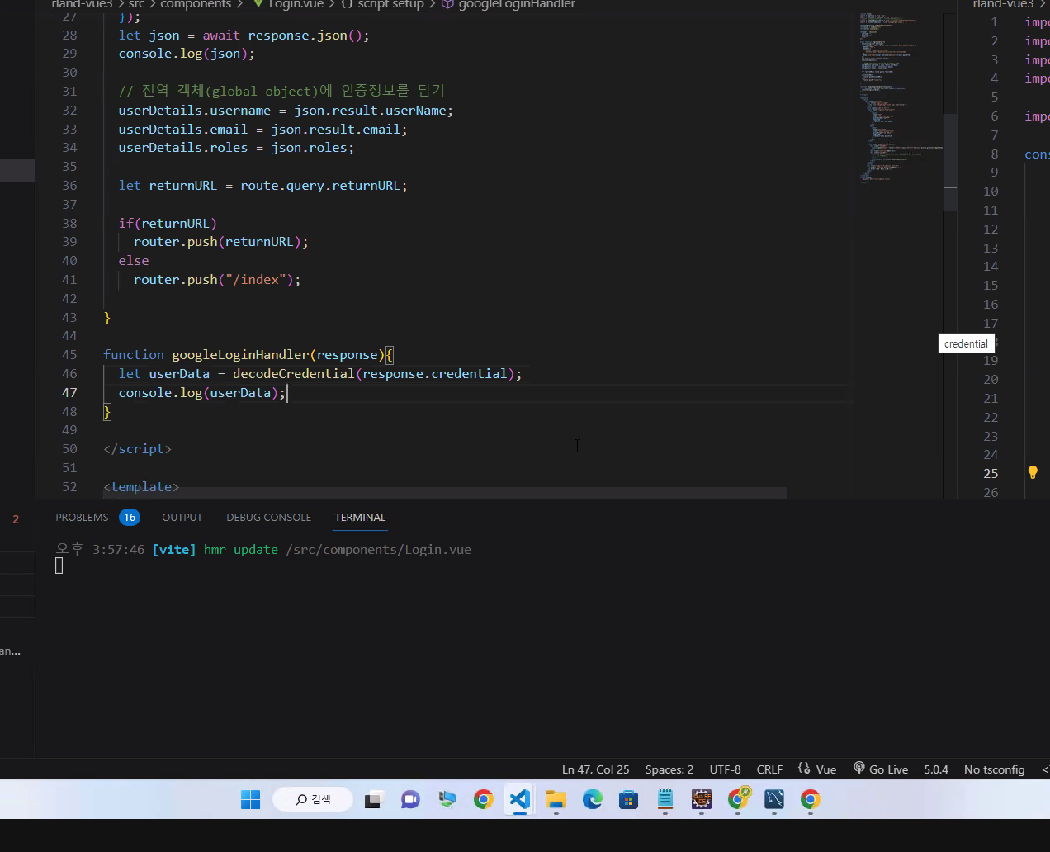
Task: Change indentation via Spaces: 2
Action: pyautogui.click(x=669, y=769)
